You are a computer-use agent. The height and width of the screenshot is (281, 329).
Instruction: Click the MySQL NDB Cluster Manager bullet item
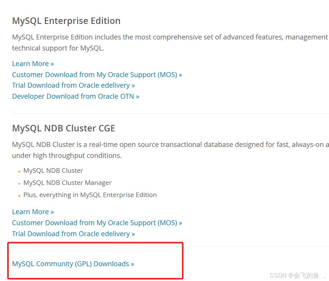tap(67, 183)
